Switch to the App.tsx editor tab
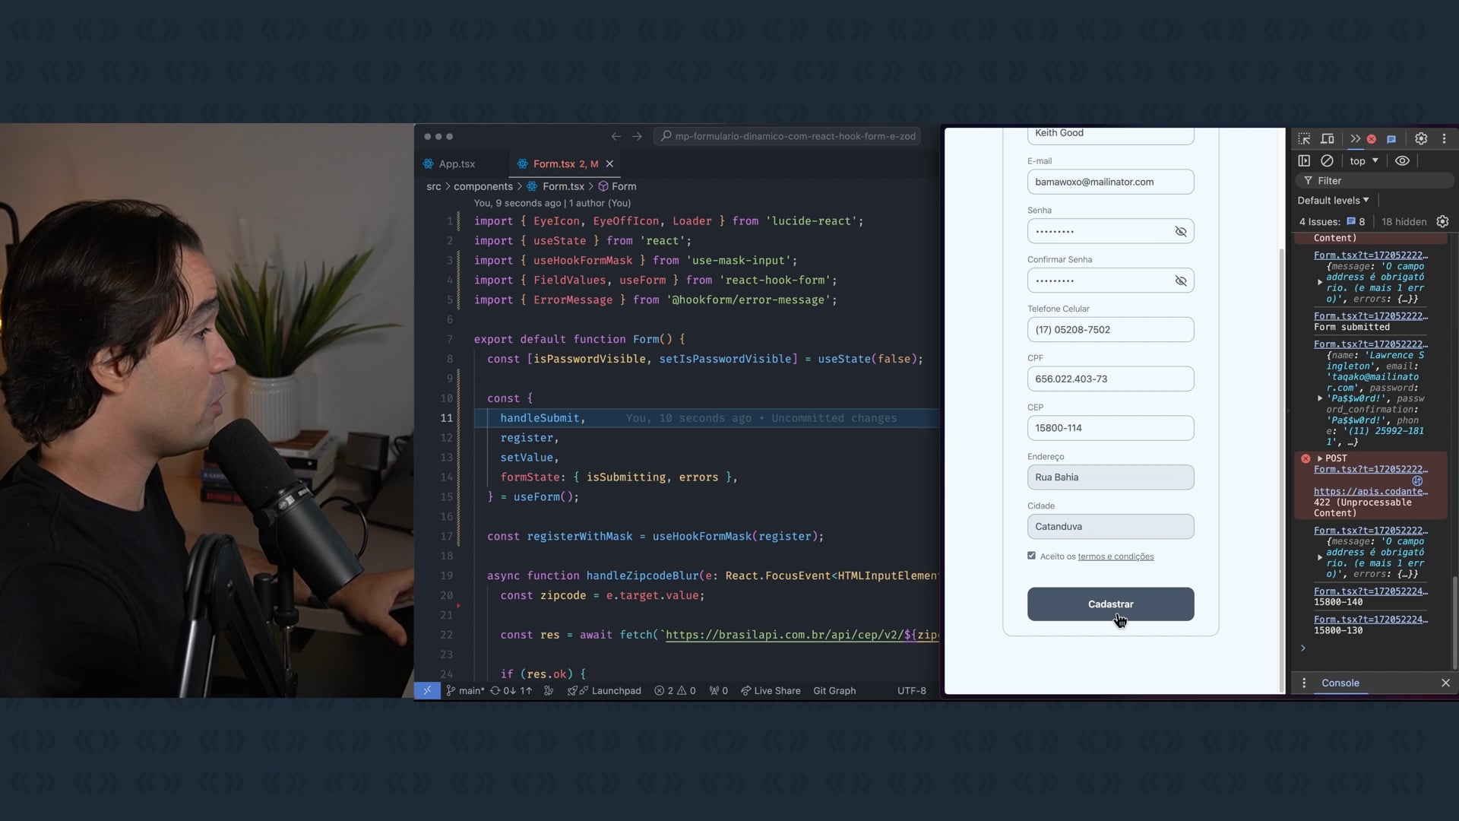This screenshot has height=821, width=1459. pos(457,164)
